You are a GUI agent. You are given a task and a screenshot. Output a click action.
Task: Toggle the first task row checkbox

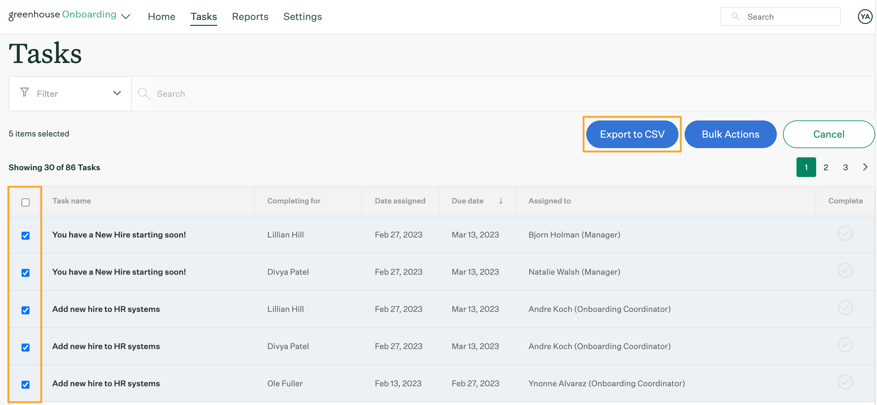(26, 234)
